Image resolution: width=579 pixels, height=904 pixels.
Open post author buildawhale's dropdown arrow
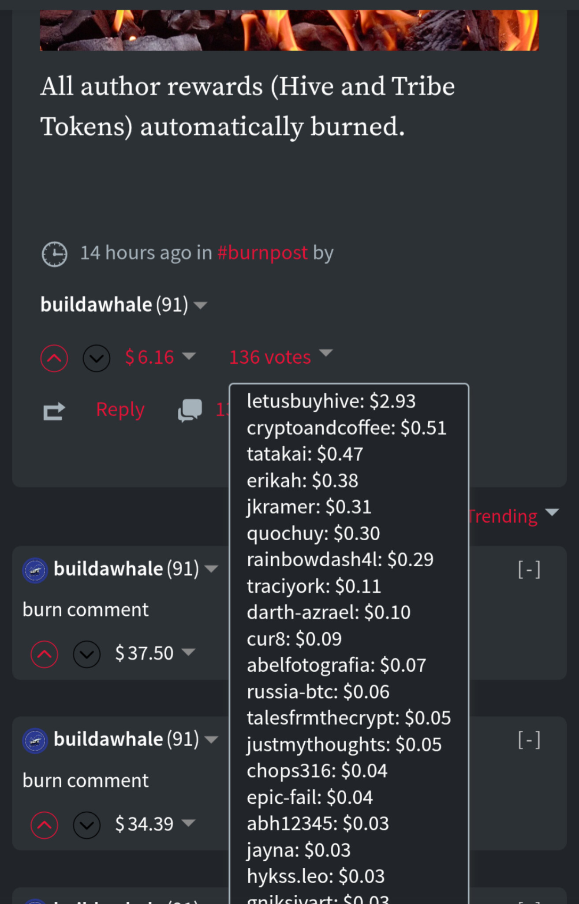(x=201, y=305)
